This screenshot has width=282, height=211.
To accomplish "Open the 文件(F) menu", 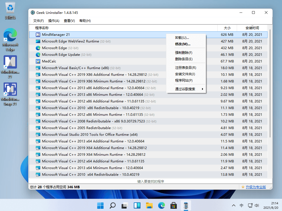I will click(x=39, y=21).
